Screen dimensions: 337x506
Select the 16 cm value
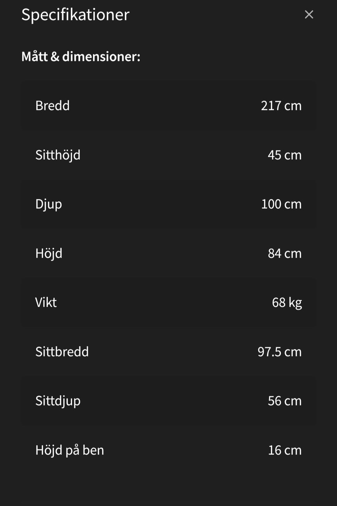click(285, 450)
